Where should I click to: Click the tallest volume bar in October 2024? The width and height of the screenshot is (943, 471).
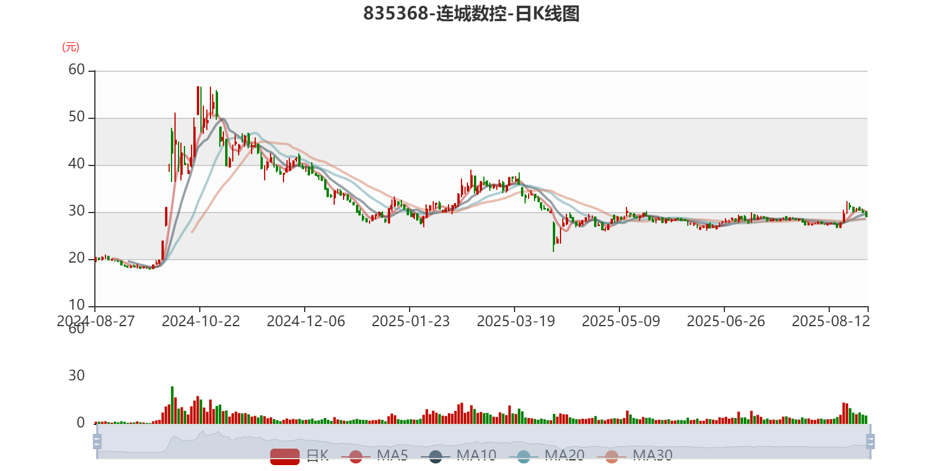pos(172,405)
